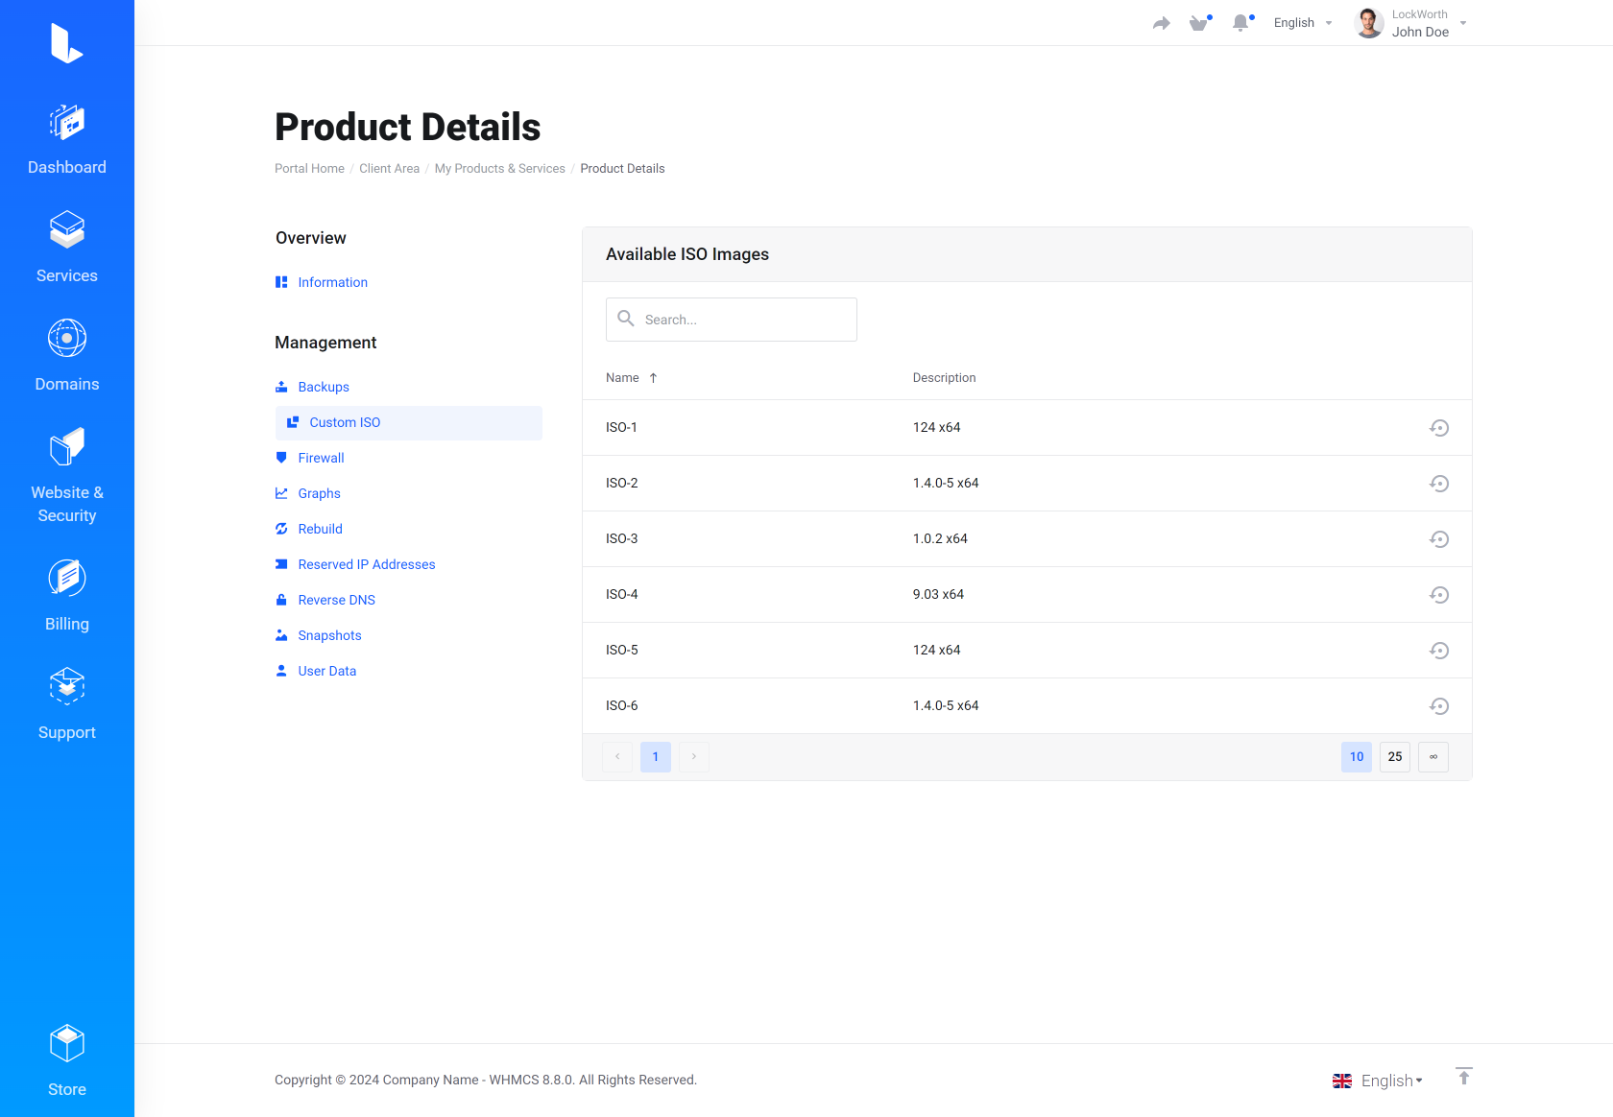Click page 1 pagination button
Image resolution: width=1613 pixels, height=1117 pixels.
(x=656, y=757)
